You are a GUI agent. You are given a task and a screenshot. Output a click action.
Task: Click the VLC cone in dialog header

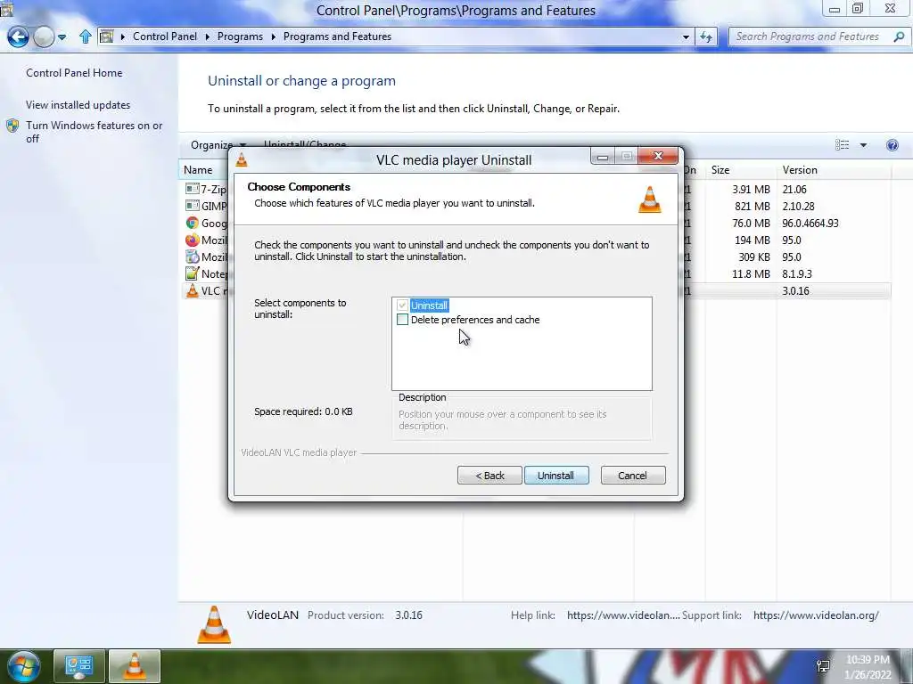650,199
